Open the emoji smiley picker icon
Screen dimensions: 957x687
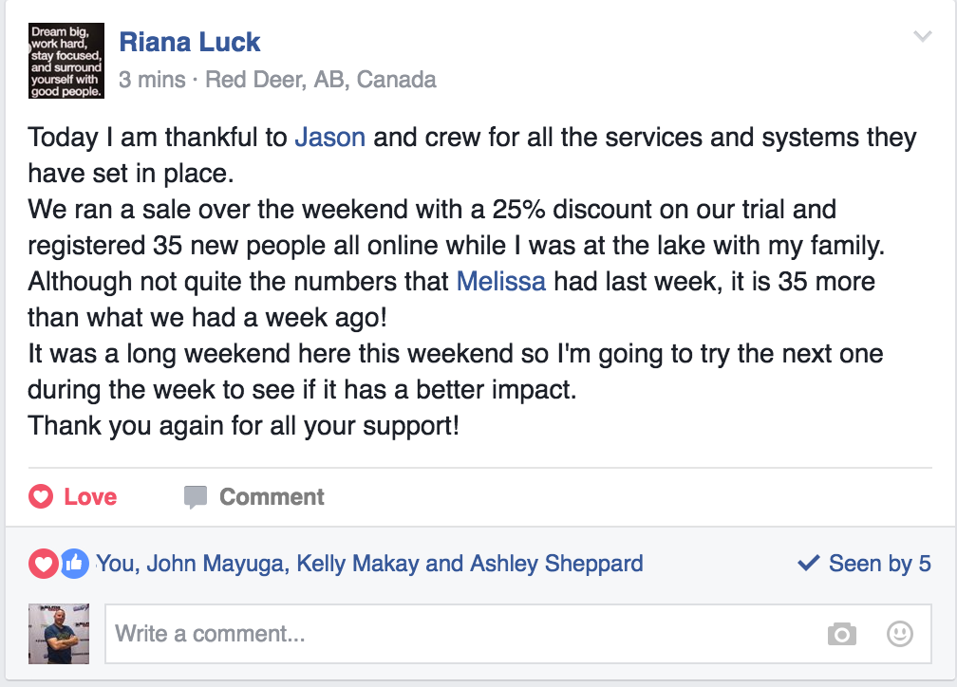click(x=900, y=634)
